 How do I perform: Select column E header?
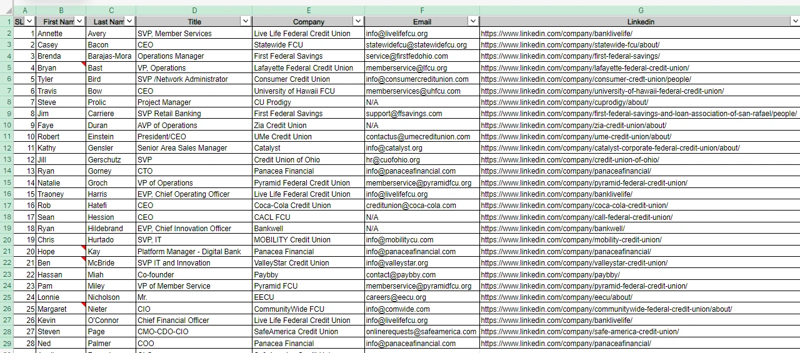(309, 11)
